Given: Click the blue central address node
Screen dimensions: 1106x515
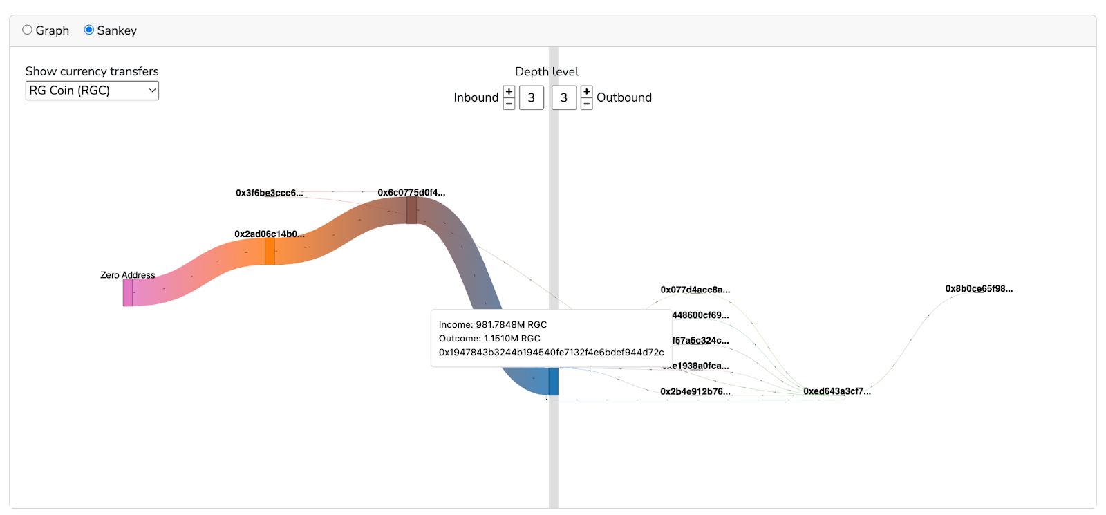Looking at the screenshot, I should [554, 382].
